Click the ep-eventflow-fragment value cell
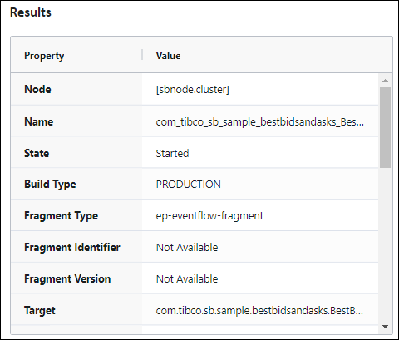Viewport: 399px width, 340px height. [260, 215]
